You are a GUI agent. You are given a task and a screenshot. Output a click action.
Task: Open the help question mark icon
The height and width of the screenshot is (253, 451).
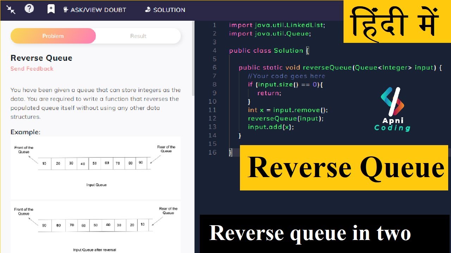click(29, 9)
